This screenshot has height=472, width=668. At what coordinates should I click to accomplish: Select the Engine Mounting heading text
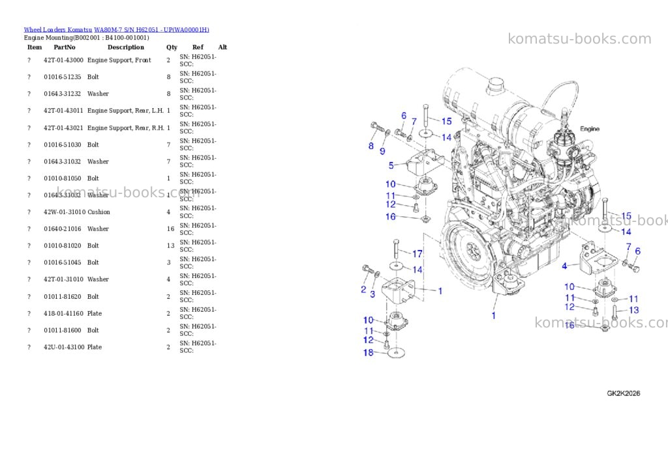pos(87,37)
